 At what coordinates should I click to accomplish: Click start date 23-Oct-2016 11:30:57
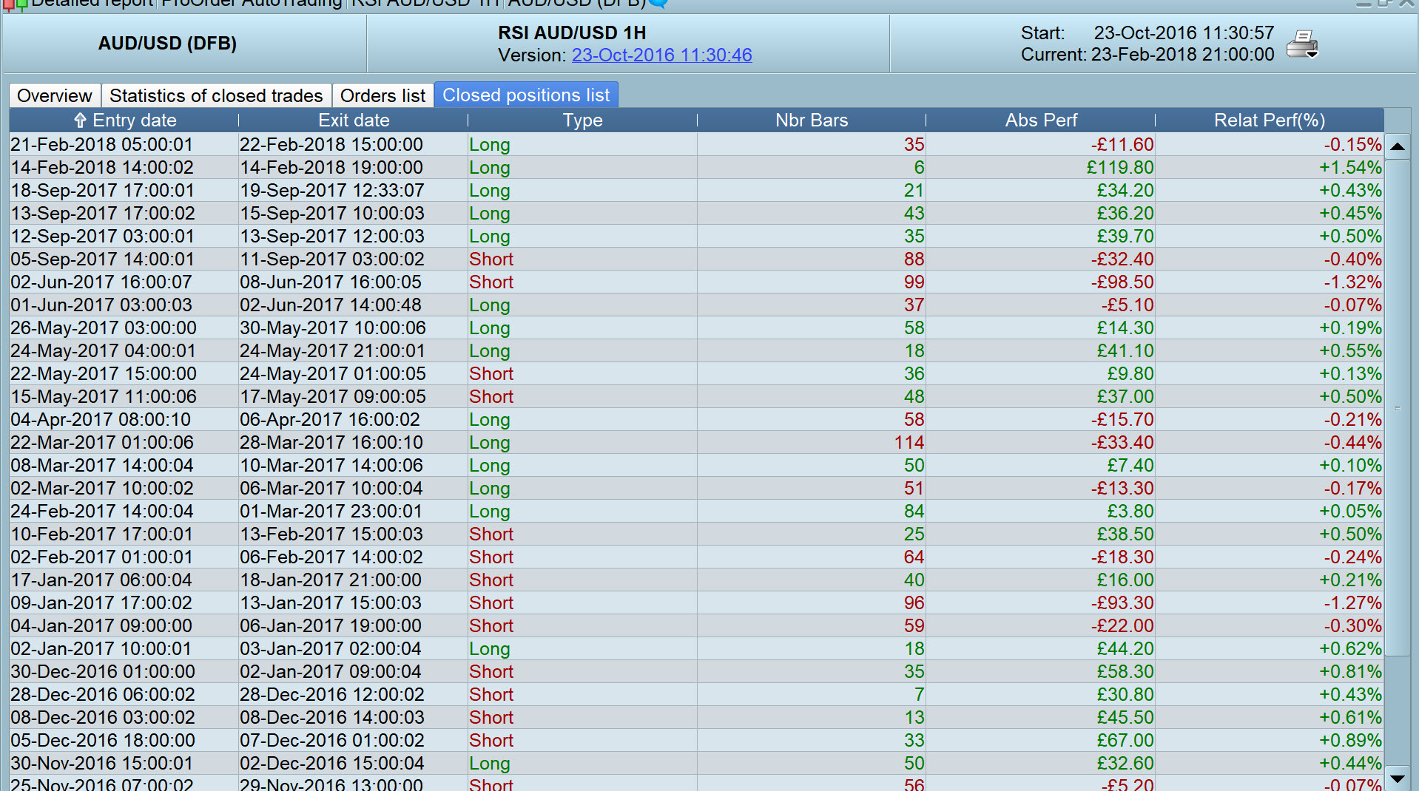(x=1184, y=33)
